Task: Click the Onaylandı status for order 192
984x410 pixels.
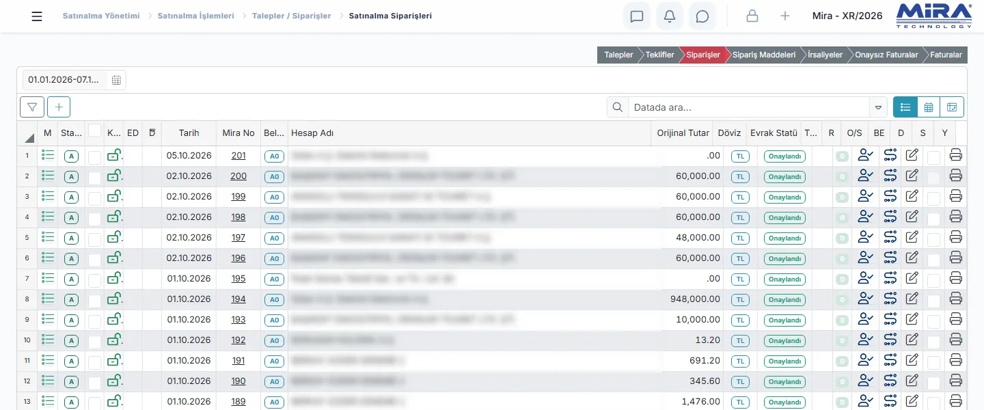Action: [x=784, y=340]
